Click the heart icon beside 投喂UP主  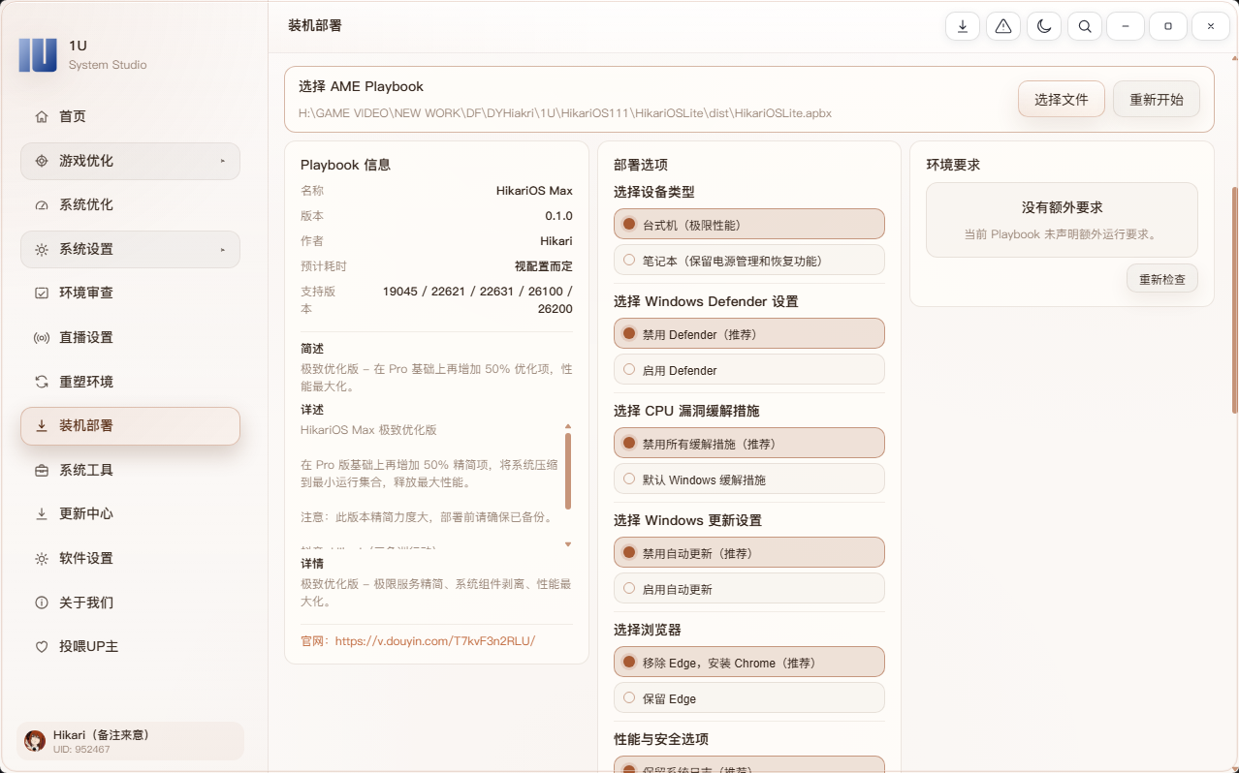pos(42,647)
